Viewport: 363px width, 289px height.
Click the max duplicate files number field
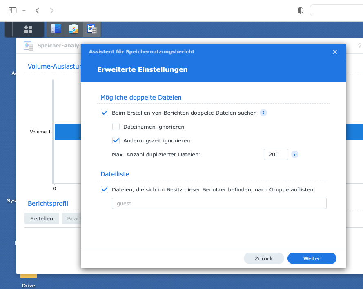[276, 154]
